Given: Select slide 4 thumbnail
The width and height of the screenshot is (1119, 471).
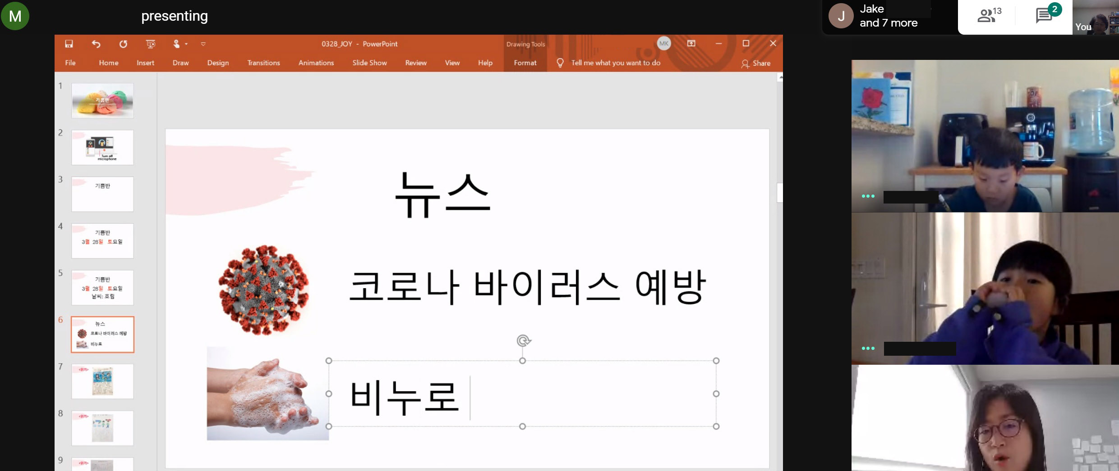Looking at the screenshot, I should tap(102, 241).
